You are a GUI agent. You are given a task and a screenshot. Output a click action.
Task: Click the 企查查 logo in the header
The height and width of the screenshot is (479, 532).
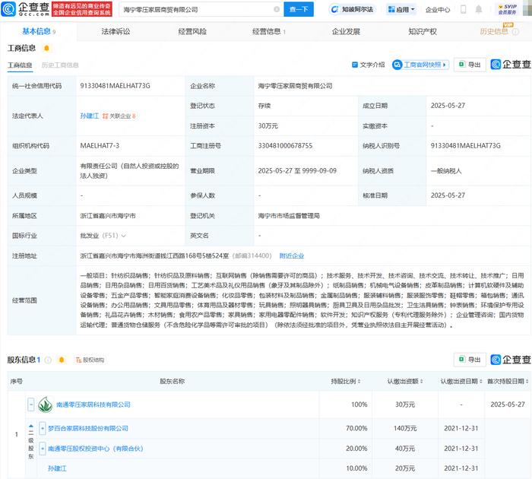[x=25, y=9]
